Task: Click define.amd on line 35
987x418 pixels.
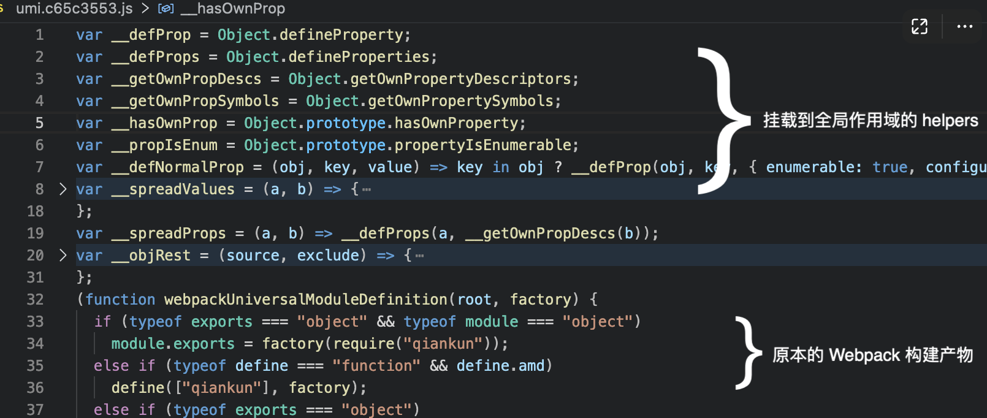Action: [500, 366]
